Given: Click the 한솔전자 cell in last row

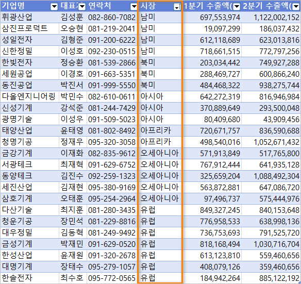Looking at the screenshot, I should 30,278.
